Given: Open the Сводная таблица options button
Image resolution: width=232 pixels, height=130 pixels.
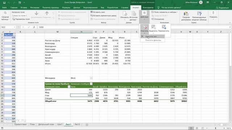Looking at the screenshot, I should pyautogui.click(x=5, y=16).
